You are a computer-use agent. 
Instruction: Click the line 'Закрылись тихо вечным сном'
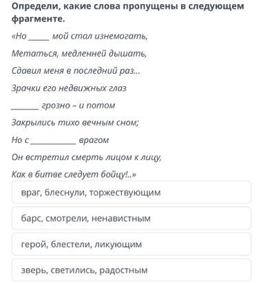75,123
